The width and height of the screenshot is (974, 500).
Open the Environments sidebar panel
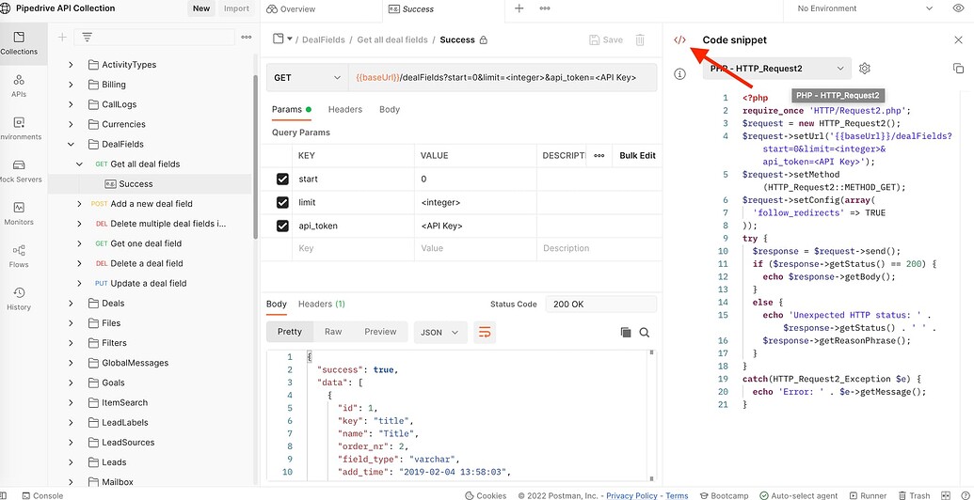19,129
